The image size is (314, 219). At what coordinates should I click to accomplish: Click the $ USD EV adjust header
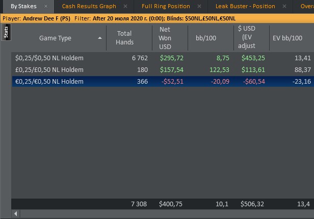[x=250, y=38]
